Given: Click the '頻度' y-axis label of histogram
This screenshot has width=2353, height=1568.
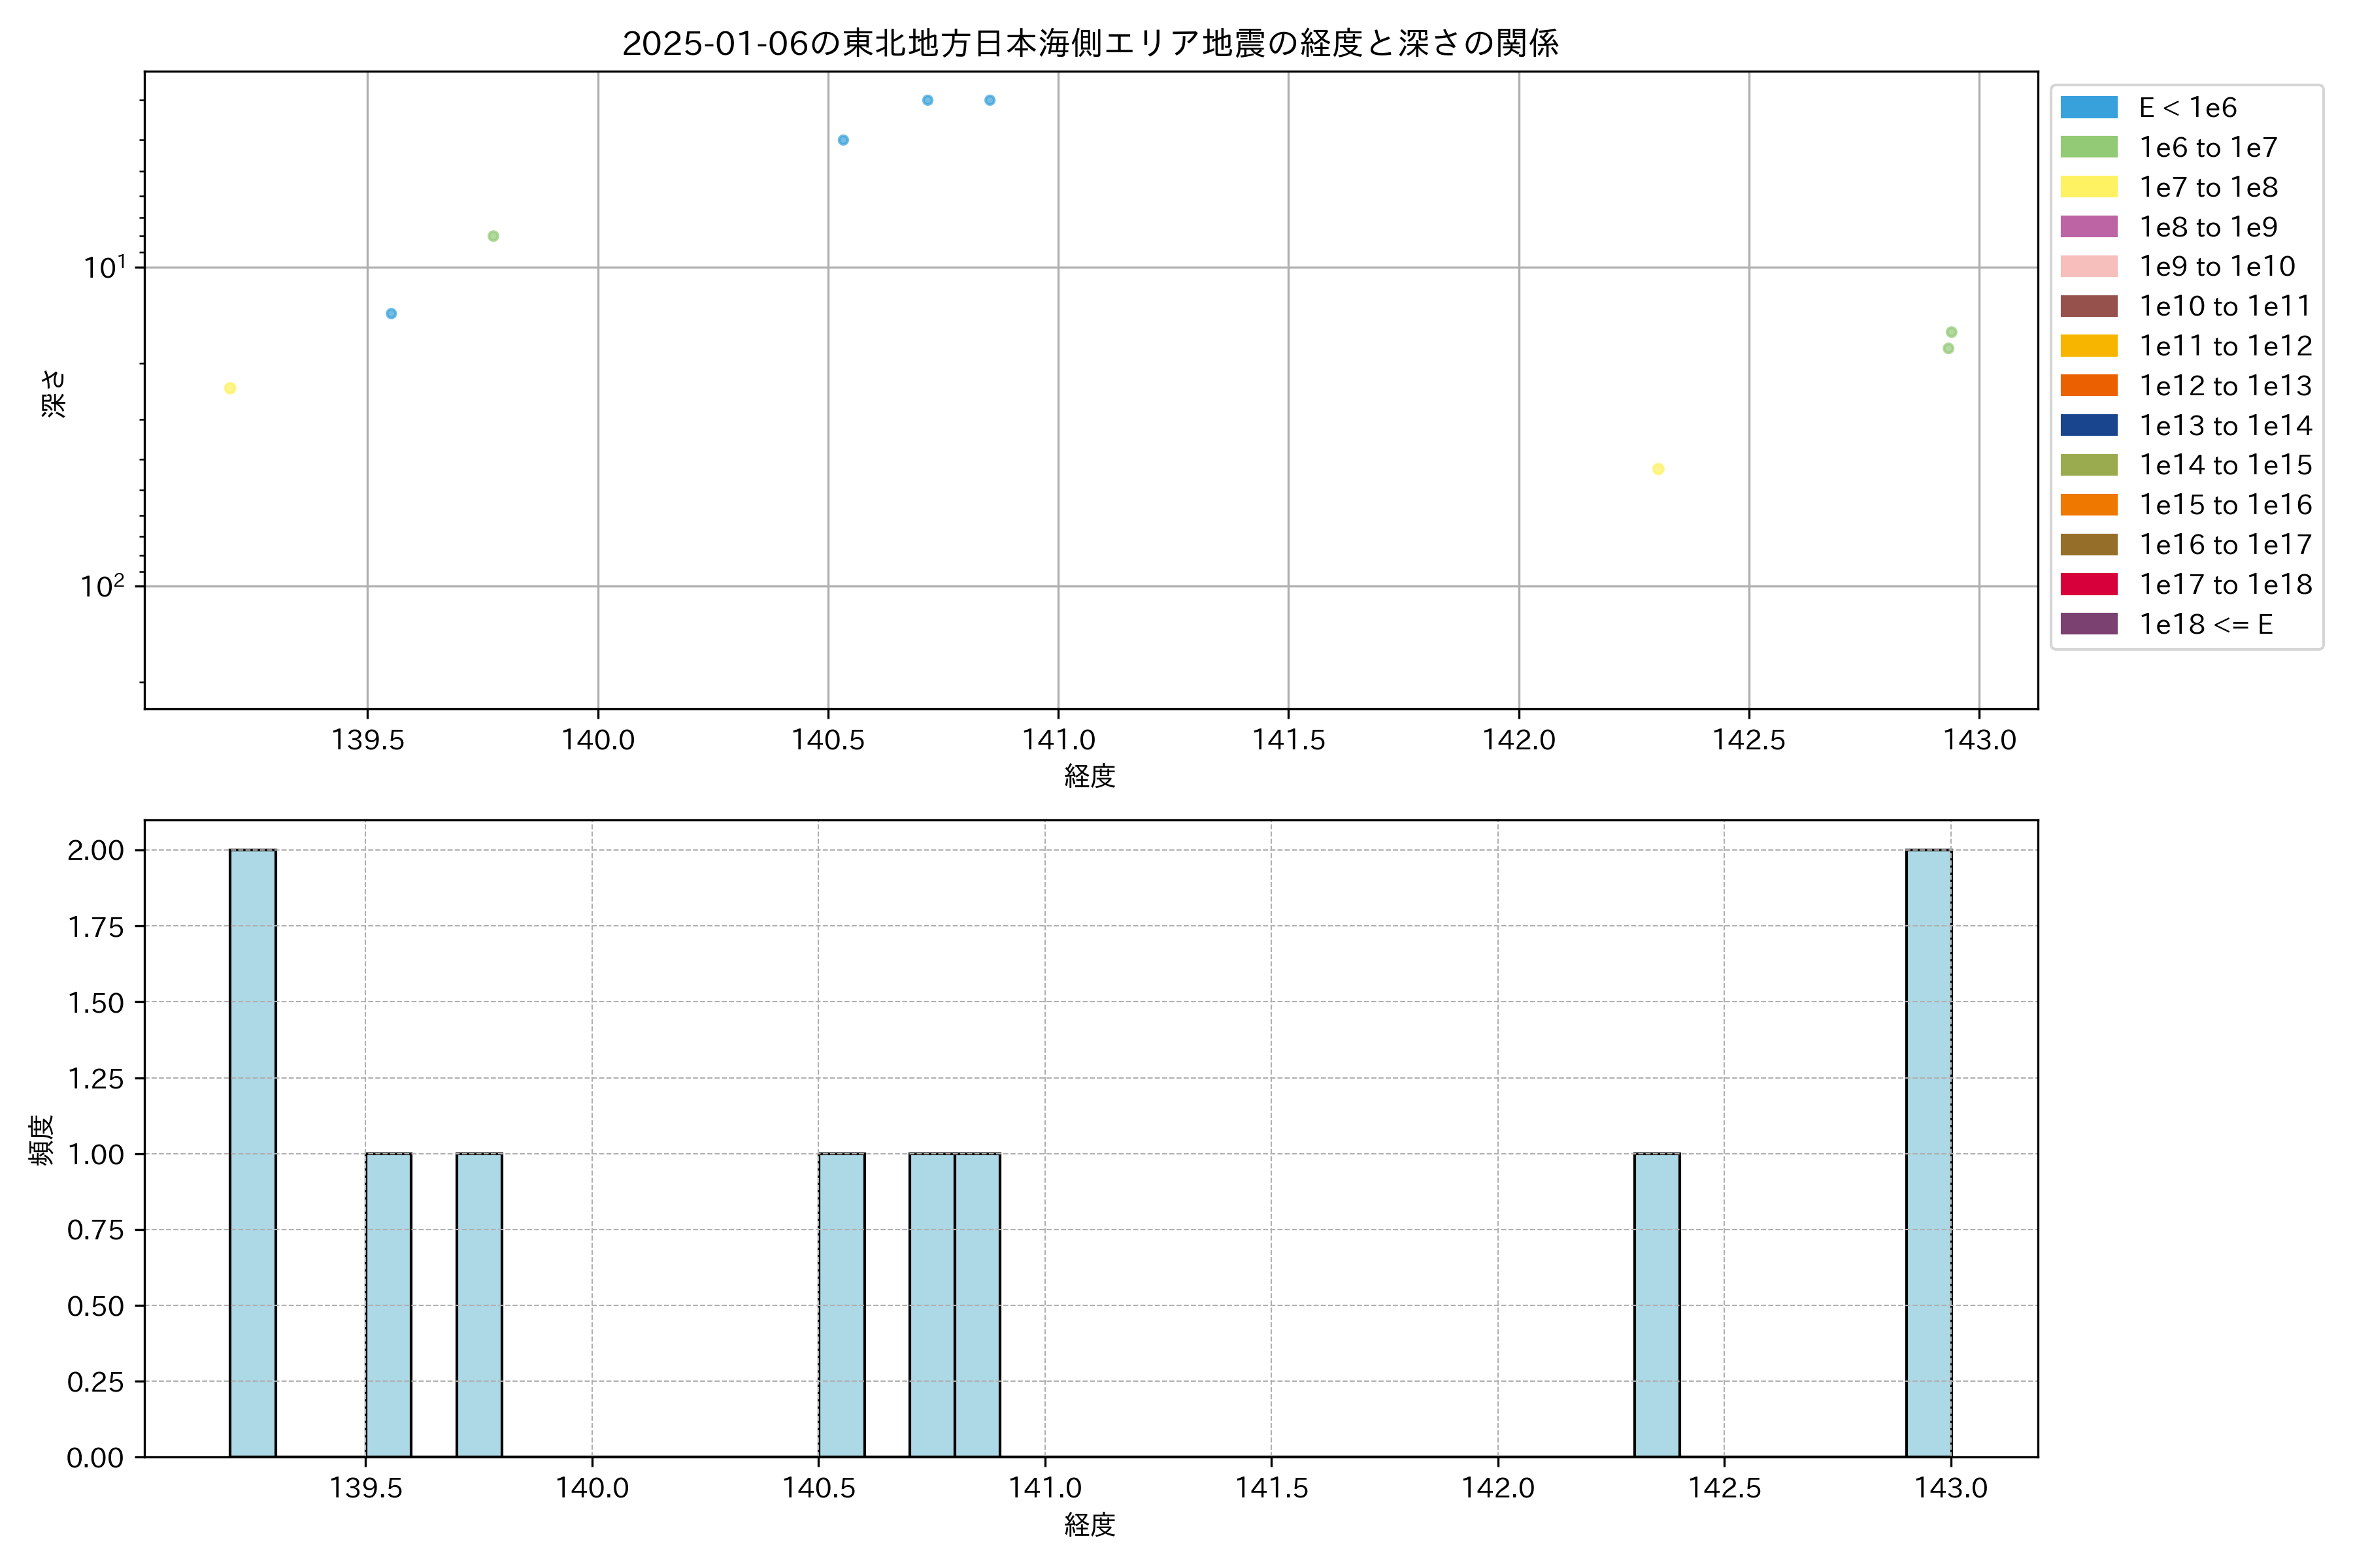Looking at the screenshot, I should 41,1140.
